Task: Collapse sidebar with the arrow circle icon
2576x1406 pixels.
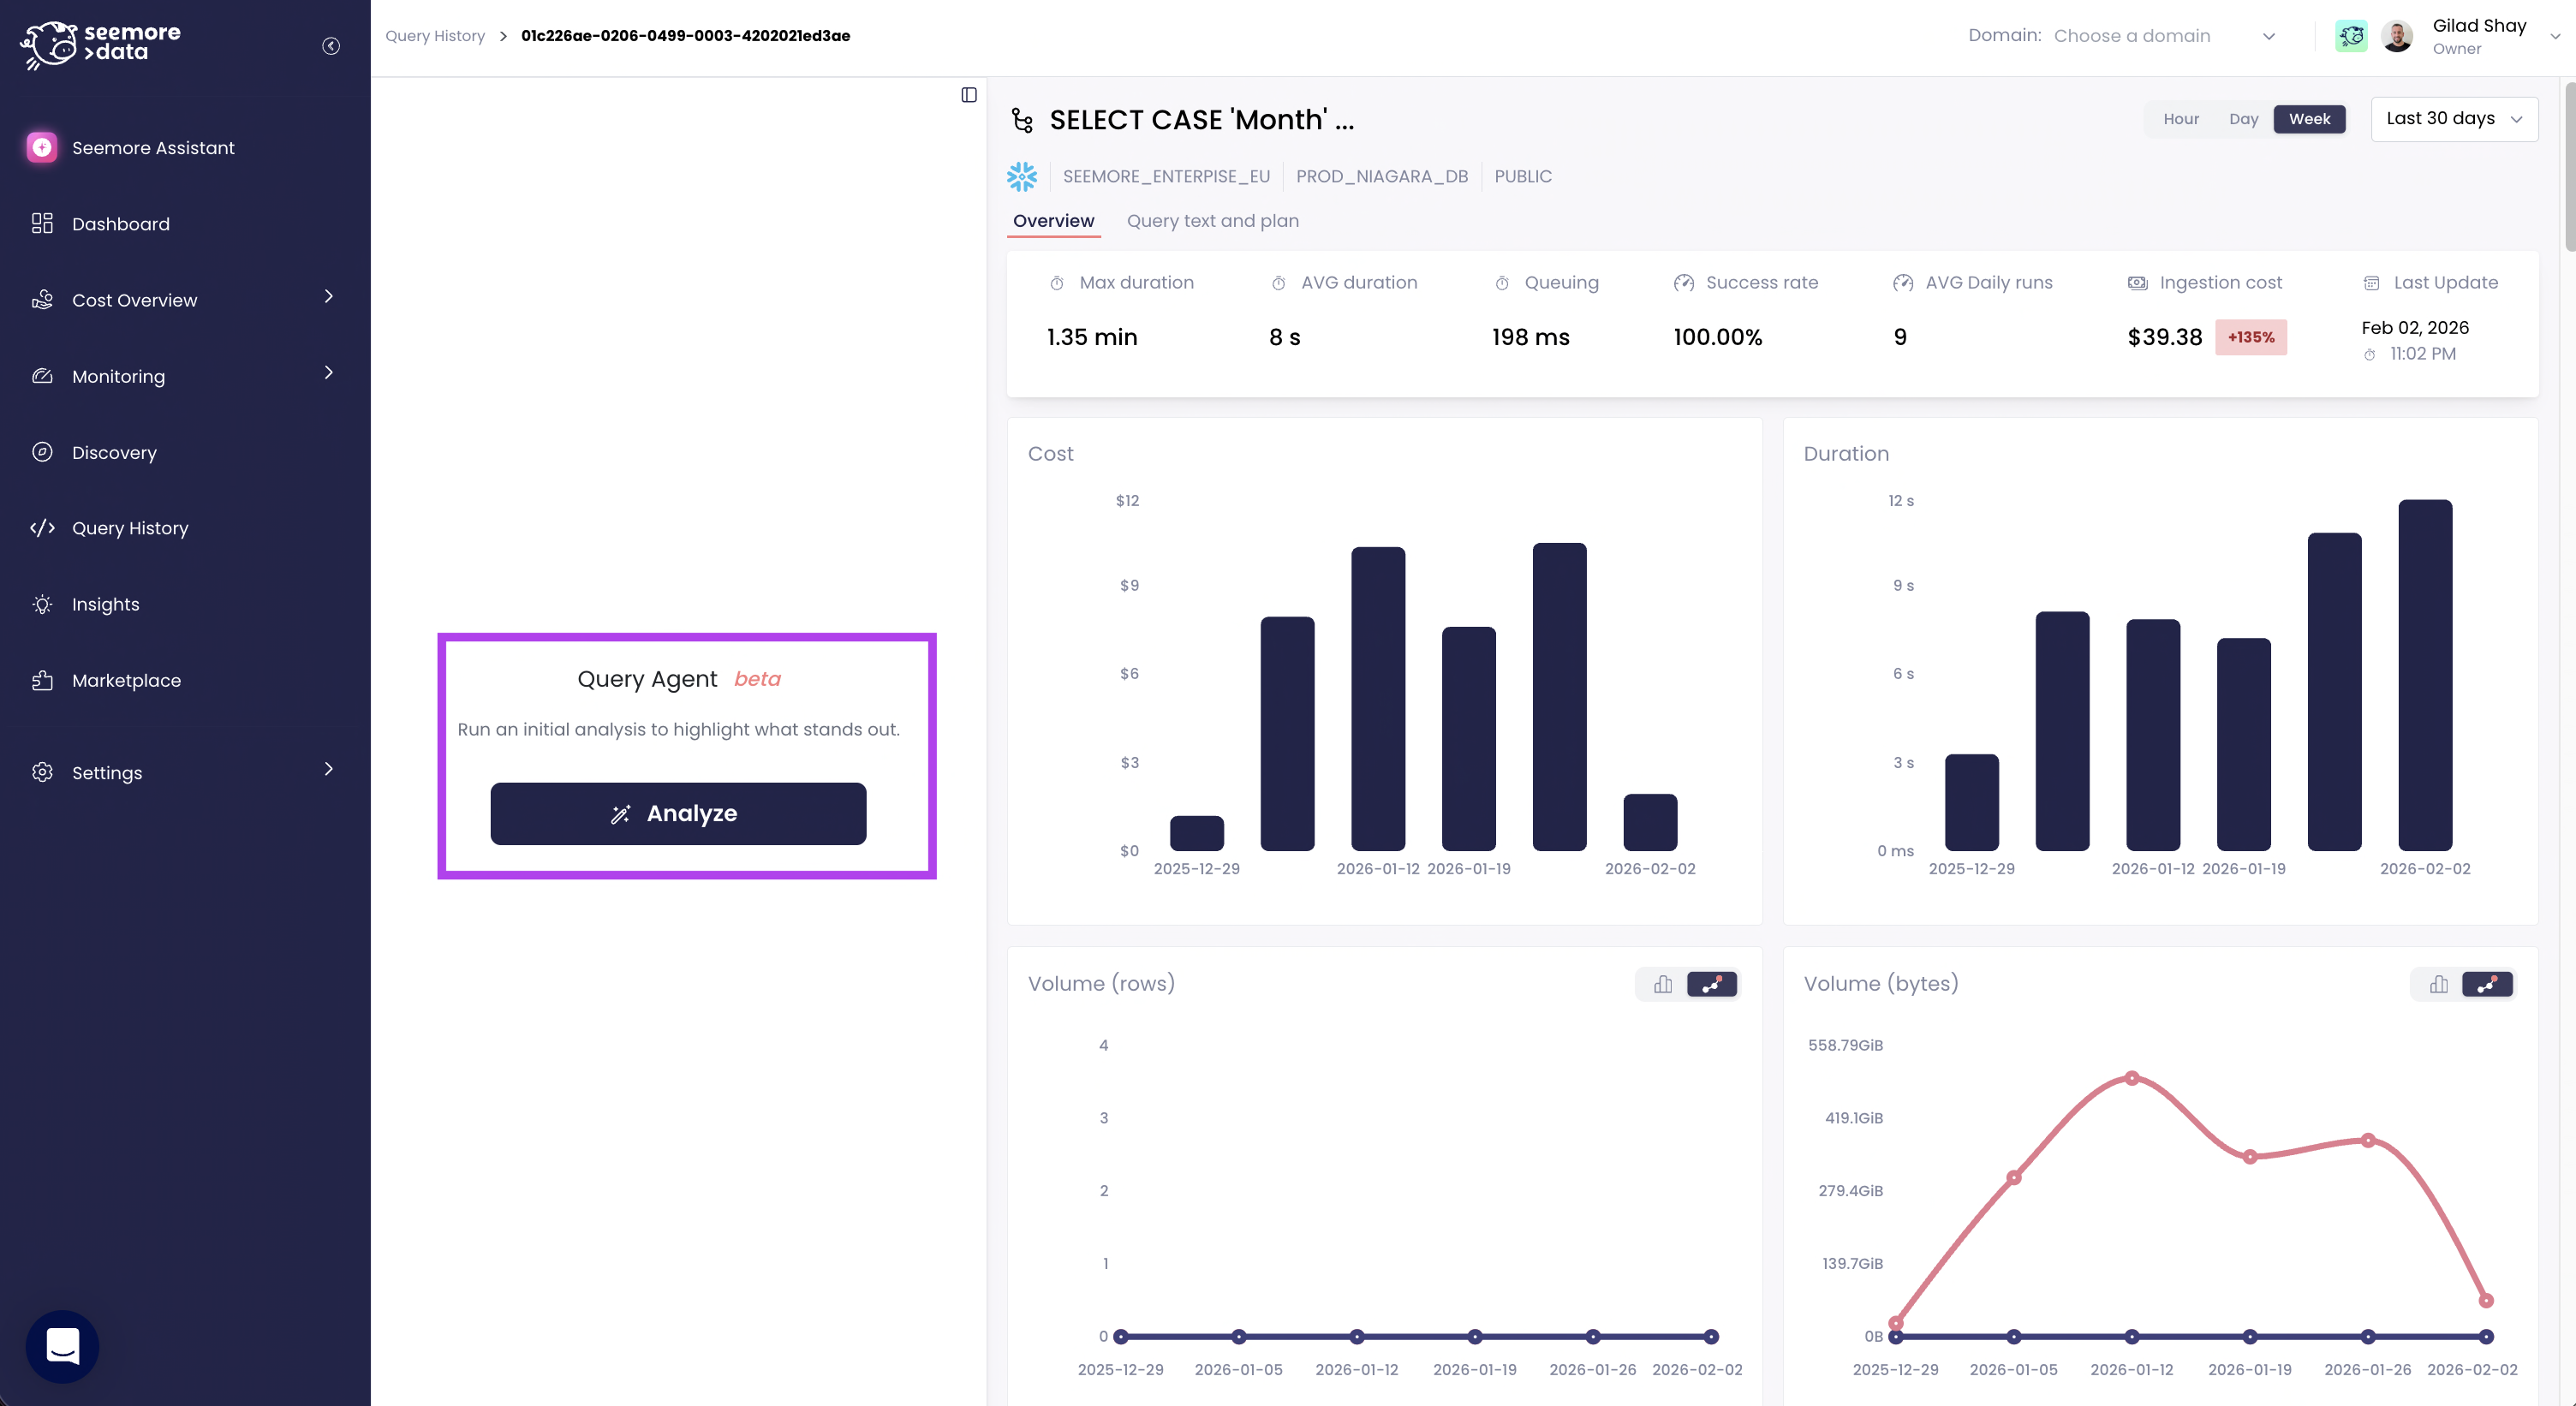Action: tap(331, 46)
